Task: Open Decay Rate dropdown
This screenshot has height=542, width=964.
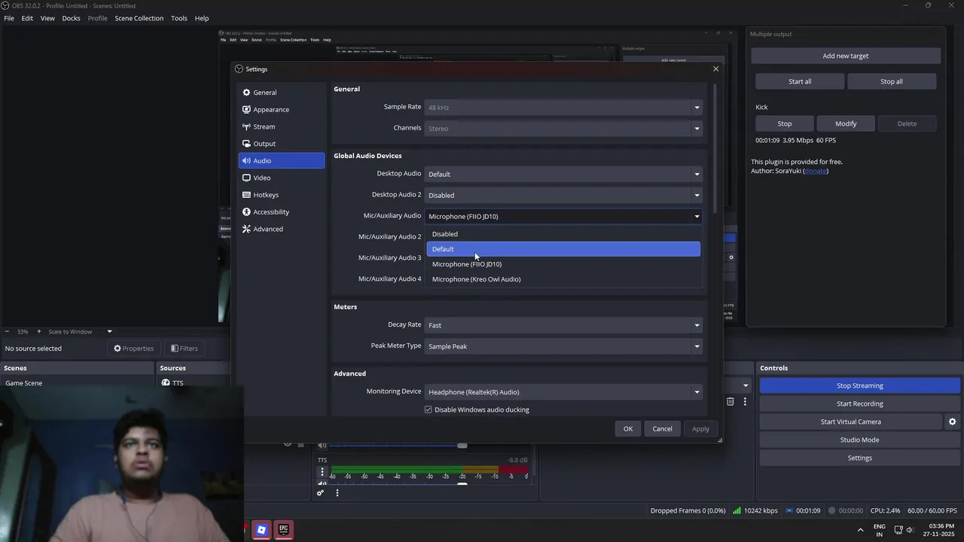Action: 563,325
